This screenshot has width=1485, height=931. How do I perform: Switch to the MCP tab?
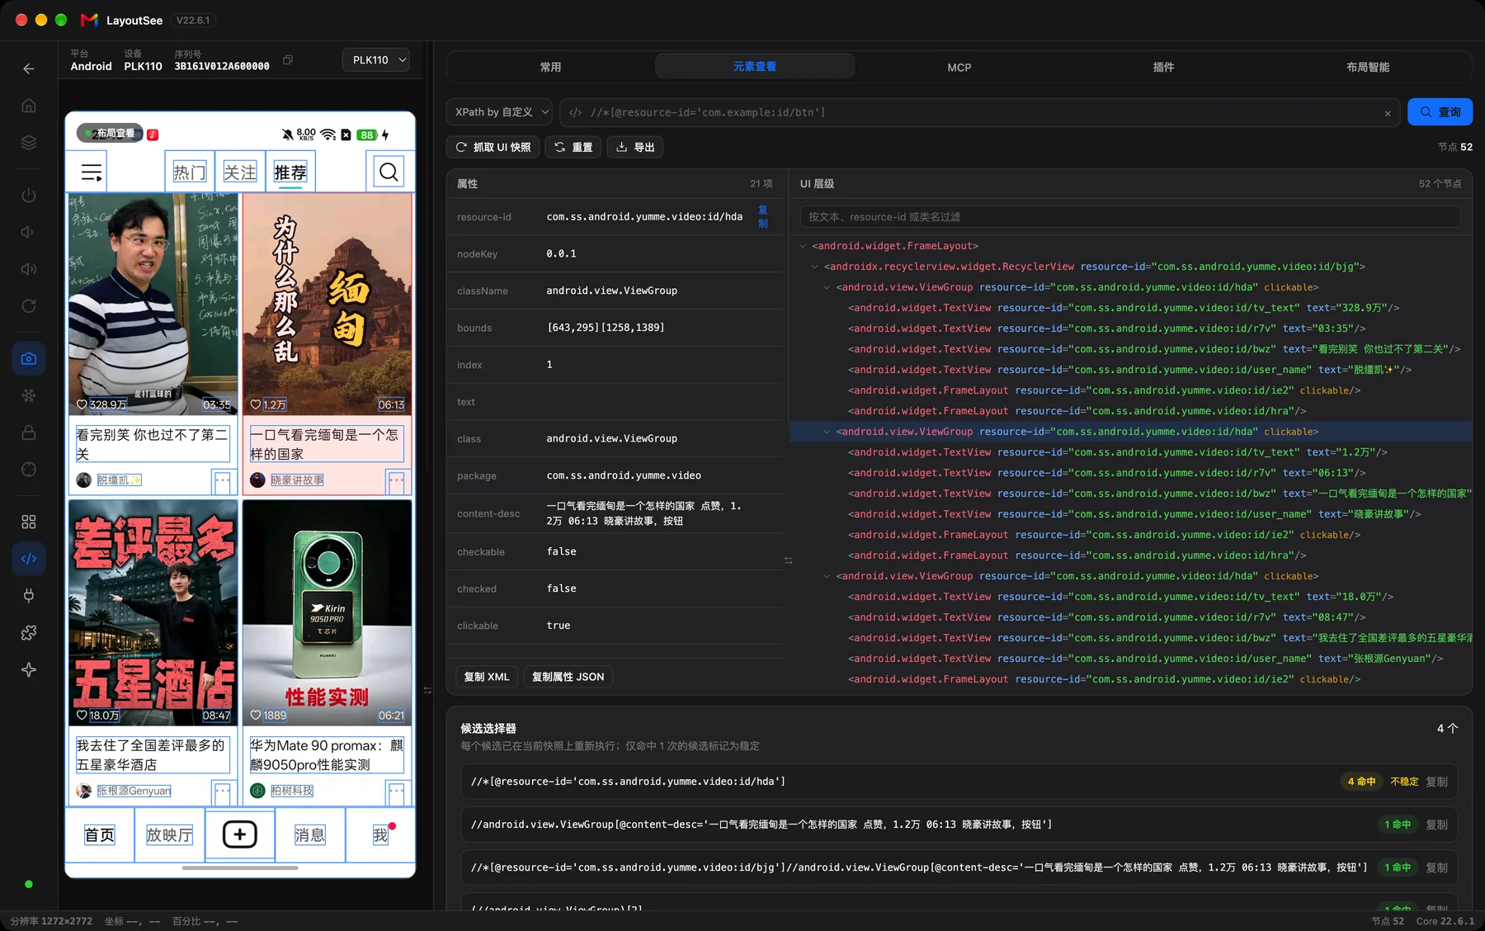pos(959,67)
